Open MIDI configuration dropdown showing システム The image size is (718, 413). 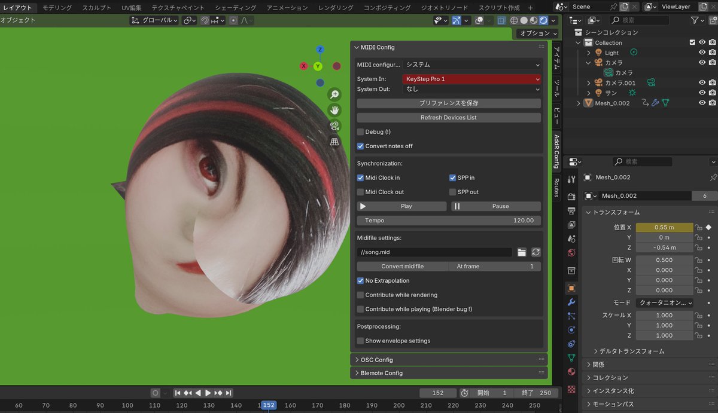(x=472, y=65)
